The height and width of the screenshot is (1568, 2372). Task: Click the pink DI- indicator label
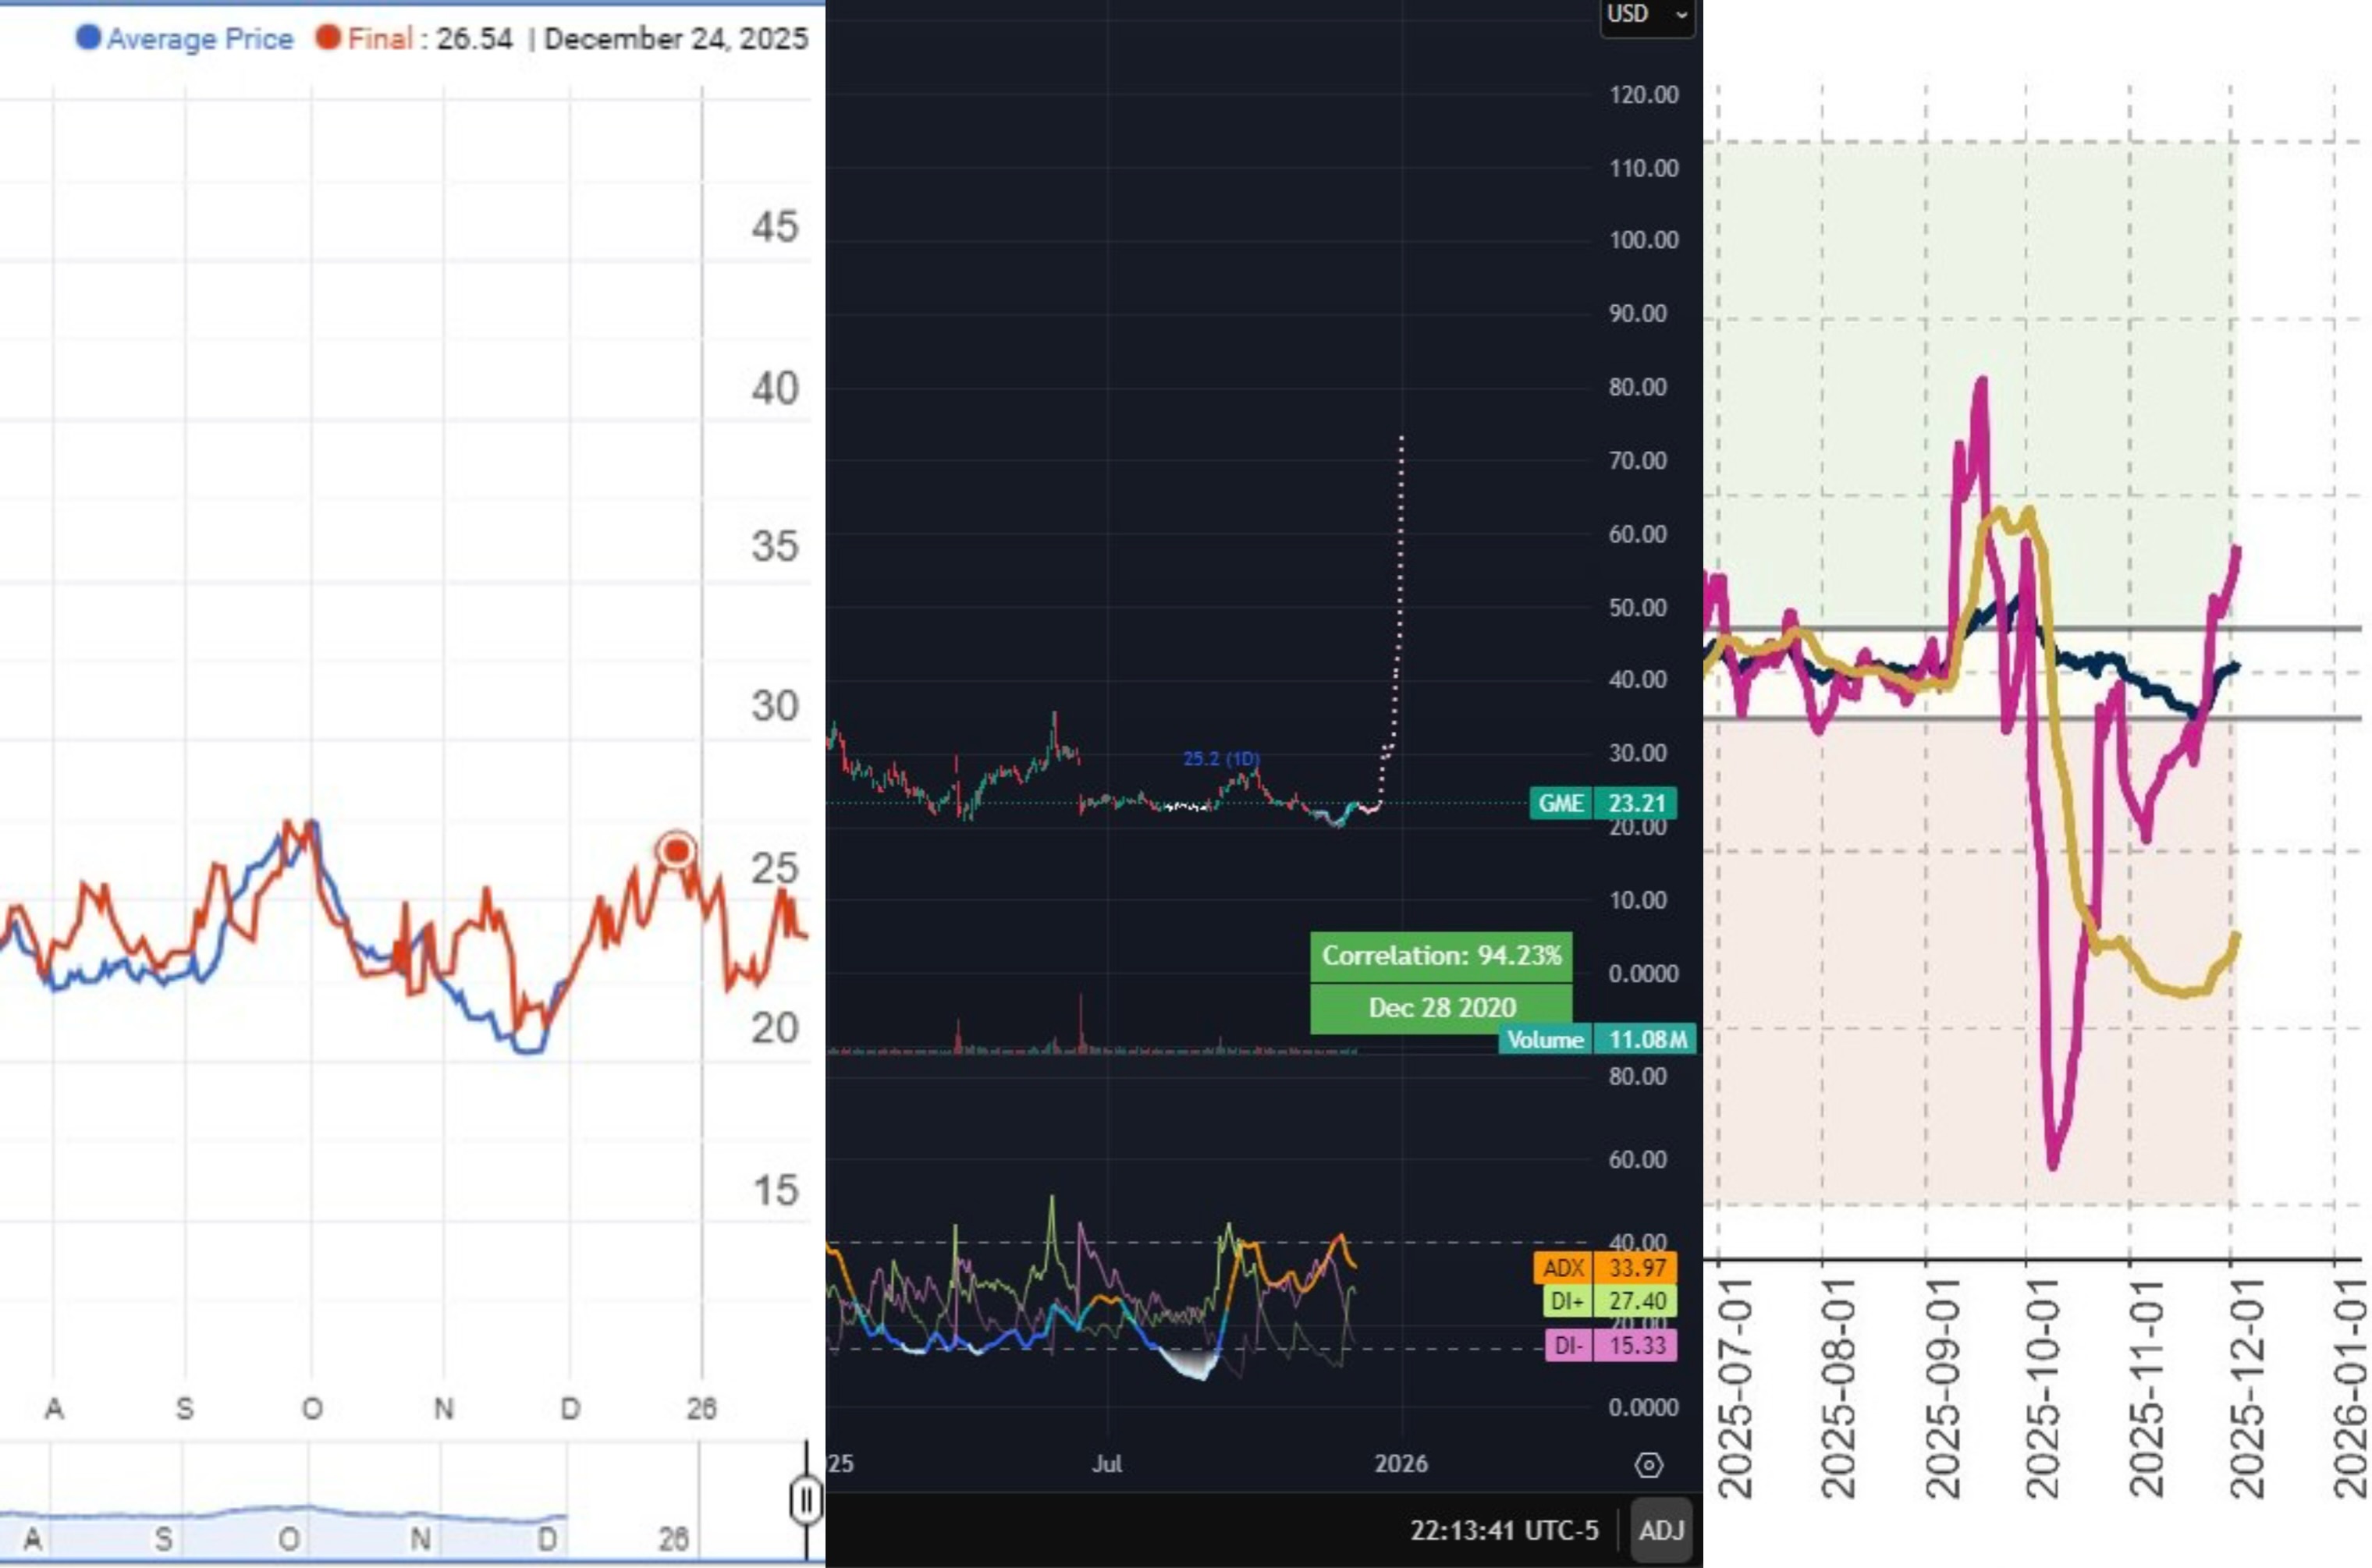[1568, 1345]
